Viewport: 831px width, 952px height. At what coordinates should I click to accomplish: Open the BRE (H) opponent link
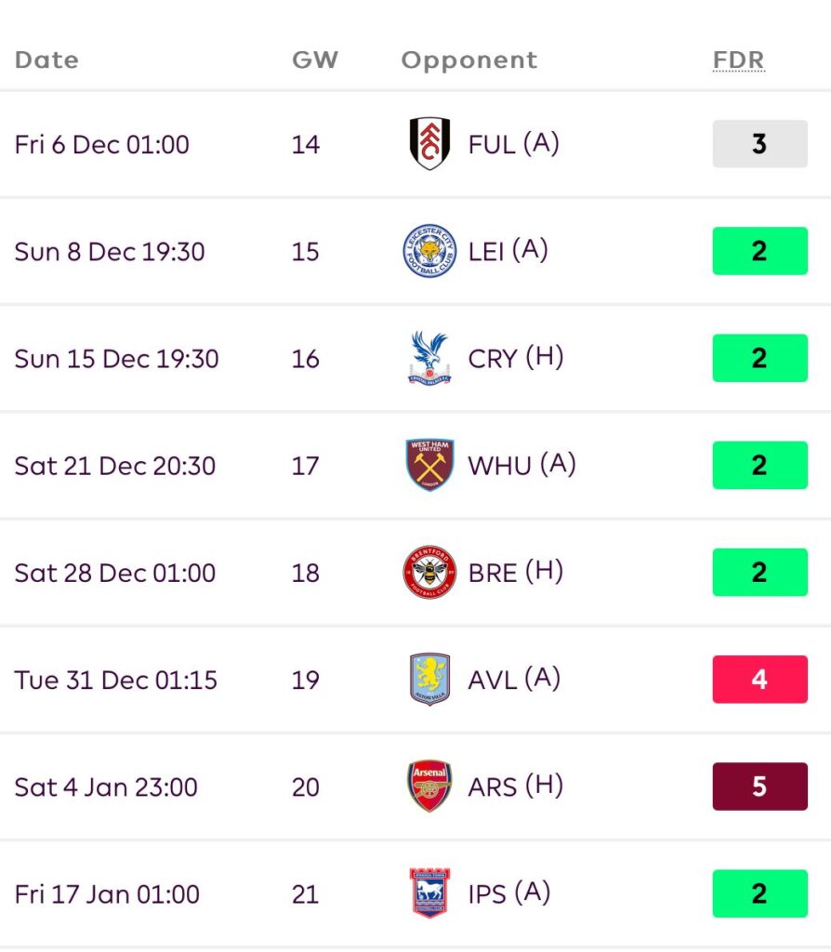[x=516, y=572]
